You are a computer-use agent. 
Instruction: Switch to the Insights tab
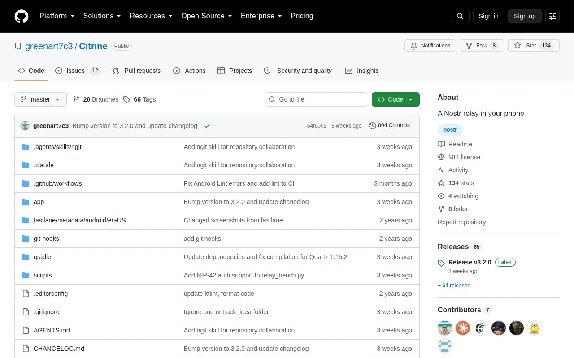tap(362, 71)
